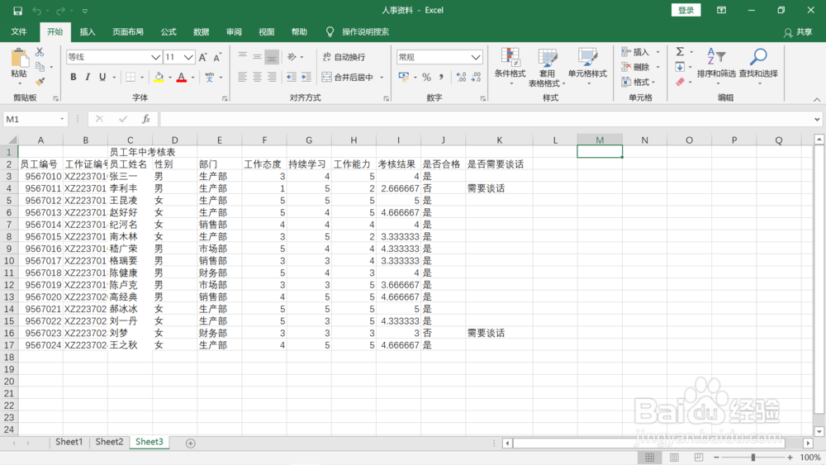This screenshot has height=465, width=826.
Task: Expand the formula bar chevron
Action: (817, 119)
